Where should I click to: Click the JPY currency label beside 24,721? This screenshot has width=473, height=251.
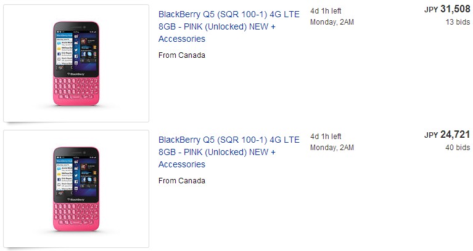coord(430,135)
